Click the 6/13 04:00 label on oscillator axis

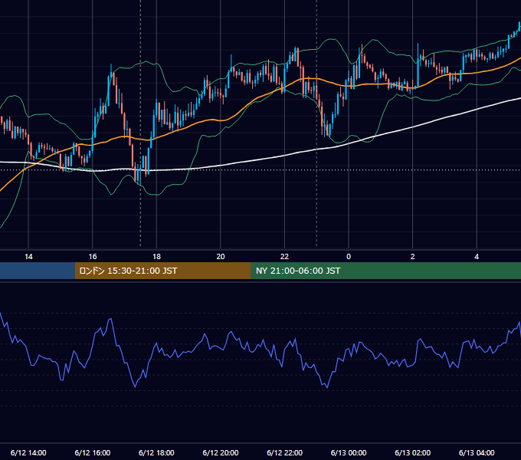tap(477, 452)
